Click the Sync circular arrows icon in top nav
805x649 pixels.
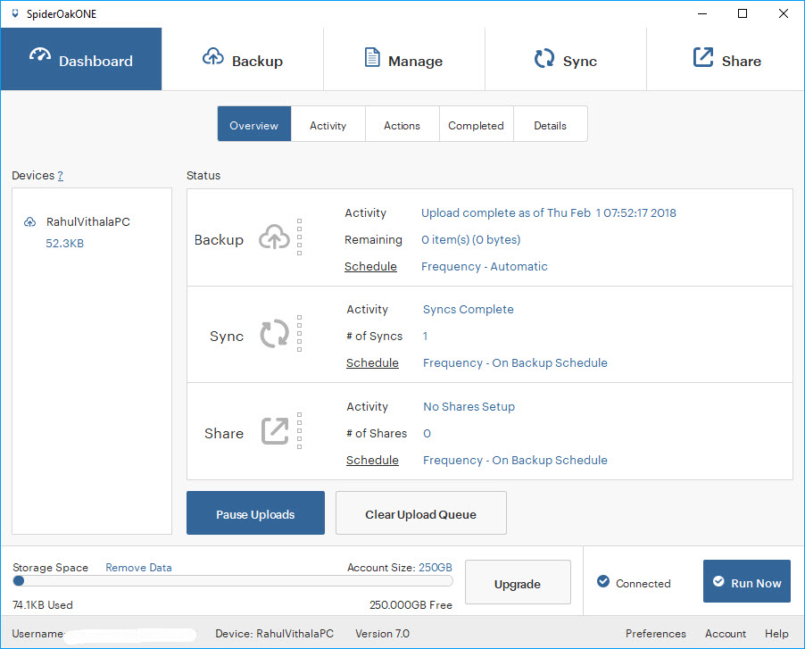544,58
